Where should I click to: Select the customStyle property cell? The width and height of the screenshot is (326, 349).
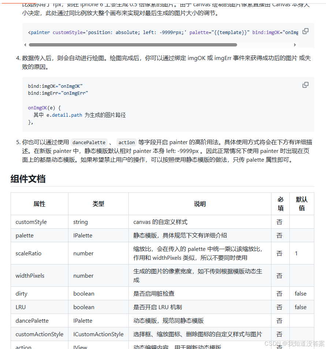pyautogui.click(x=40, y=222)
